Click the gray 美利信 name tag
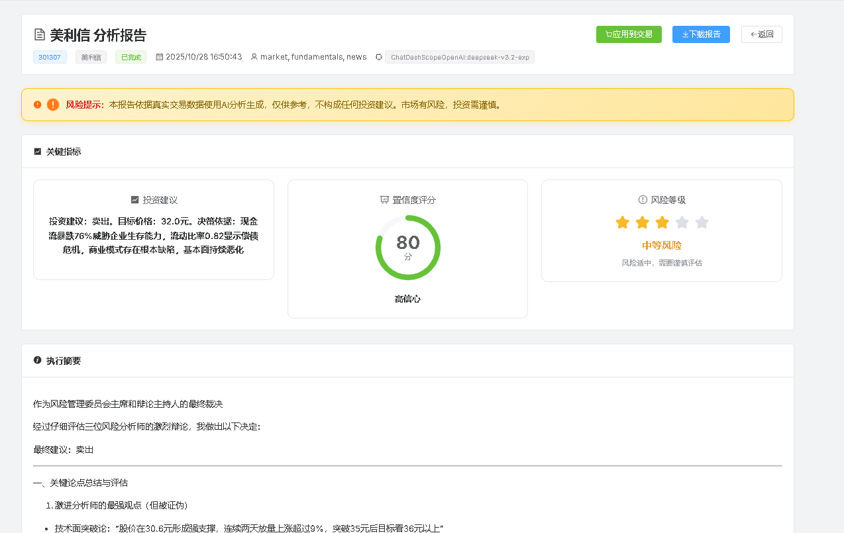Image resolution: width=844 pixels, height=533 pixels. coord(91,58)
